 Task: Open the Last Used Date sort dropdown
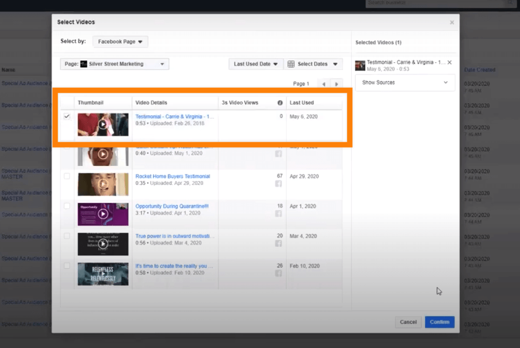coord(256,64)
